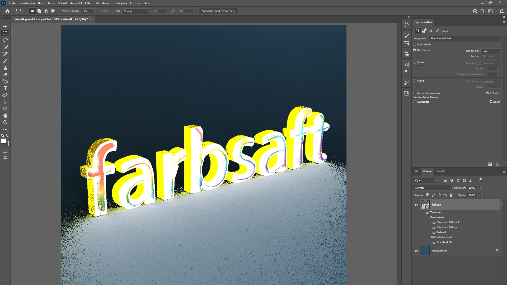Image resolution: width=507 pixels, height=285 pixels.
Task: Click Auswählen und maskieren button
Action: click(218, 11)
